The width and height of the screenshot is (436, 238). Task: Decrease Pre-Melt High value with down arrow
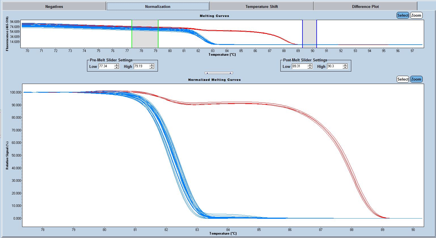pos(152,68)
